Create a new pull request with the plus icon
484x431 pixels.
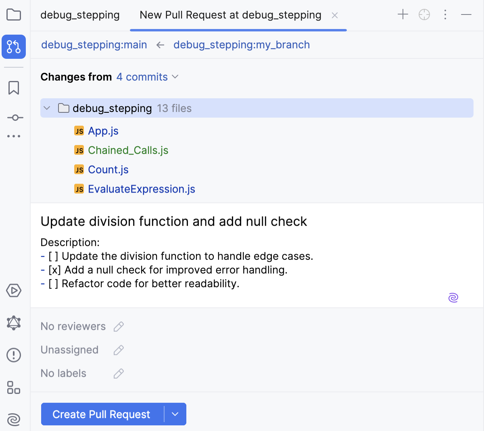(x=403, y=15)
